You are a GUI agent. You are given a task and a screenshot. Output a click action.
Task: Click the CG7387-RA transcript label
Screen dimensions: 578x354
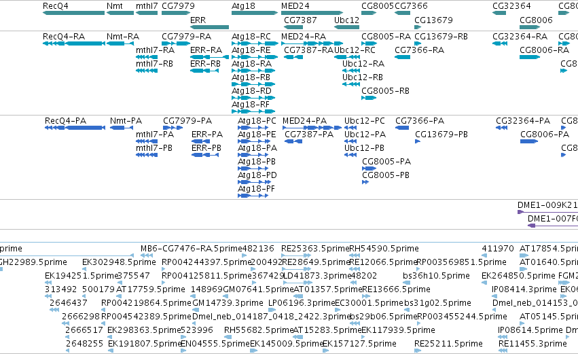pyautogui.click(x=308, y=50)
